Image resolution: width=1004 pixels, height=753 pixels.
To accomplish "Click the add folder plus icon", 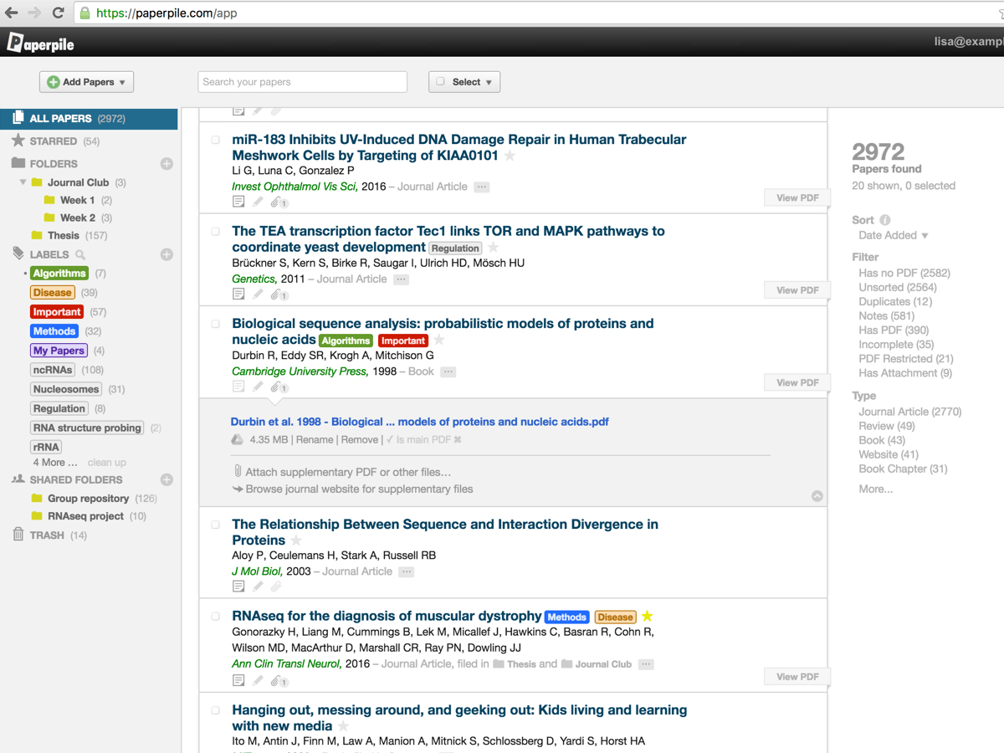I will click(x=166, y=164).
